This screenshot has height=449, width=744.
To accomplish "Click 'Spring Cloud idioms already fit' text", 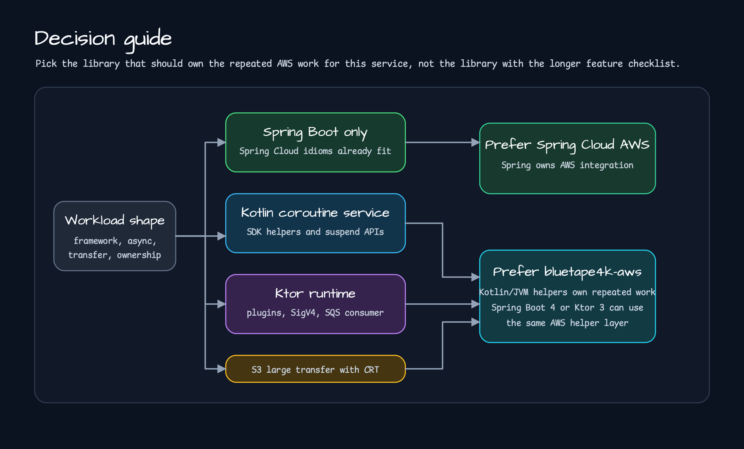I will point(315,151).
